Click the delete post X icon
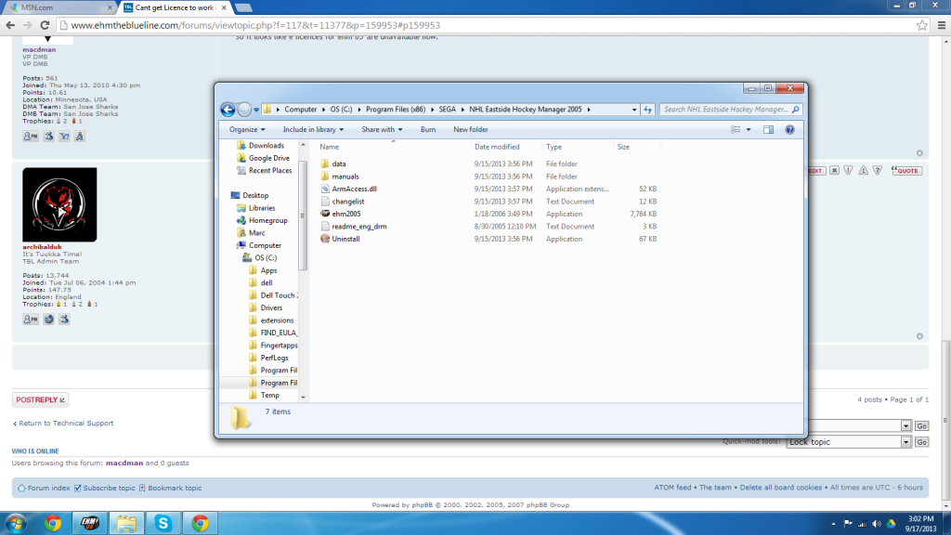 (x=835, y=171)
